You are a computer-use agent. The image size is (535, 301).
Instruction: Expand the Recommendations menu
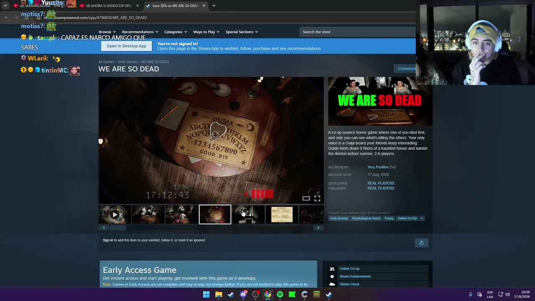coord(140,32)
